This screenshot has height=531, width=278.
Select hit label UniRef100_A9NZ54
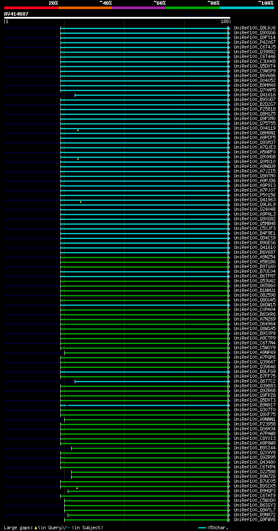pyautogui.click(x=255, y=257)
